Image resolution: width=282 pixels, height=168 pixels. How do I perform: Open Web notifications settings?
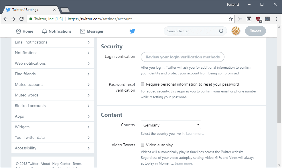(x=53, y=63)
